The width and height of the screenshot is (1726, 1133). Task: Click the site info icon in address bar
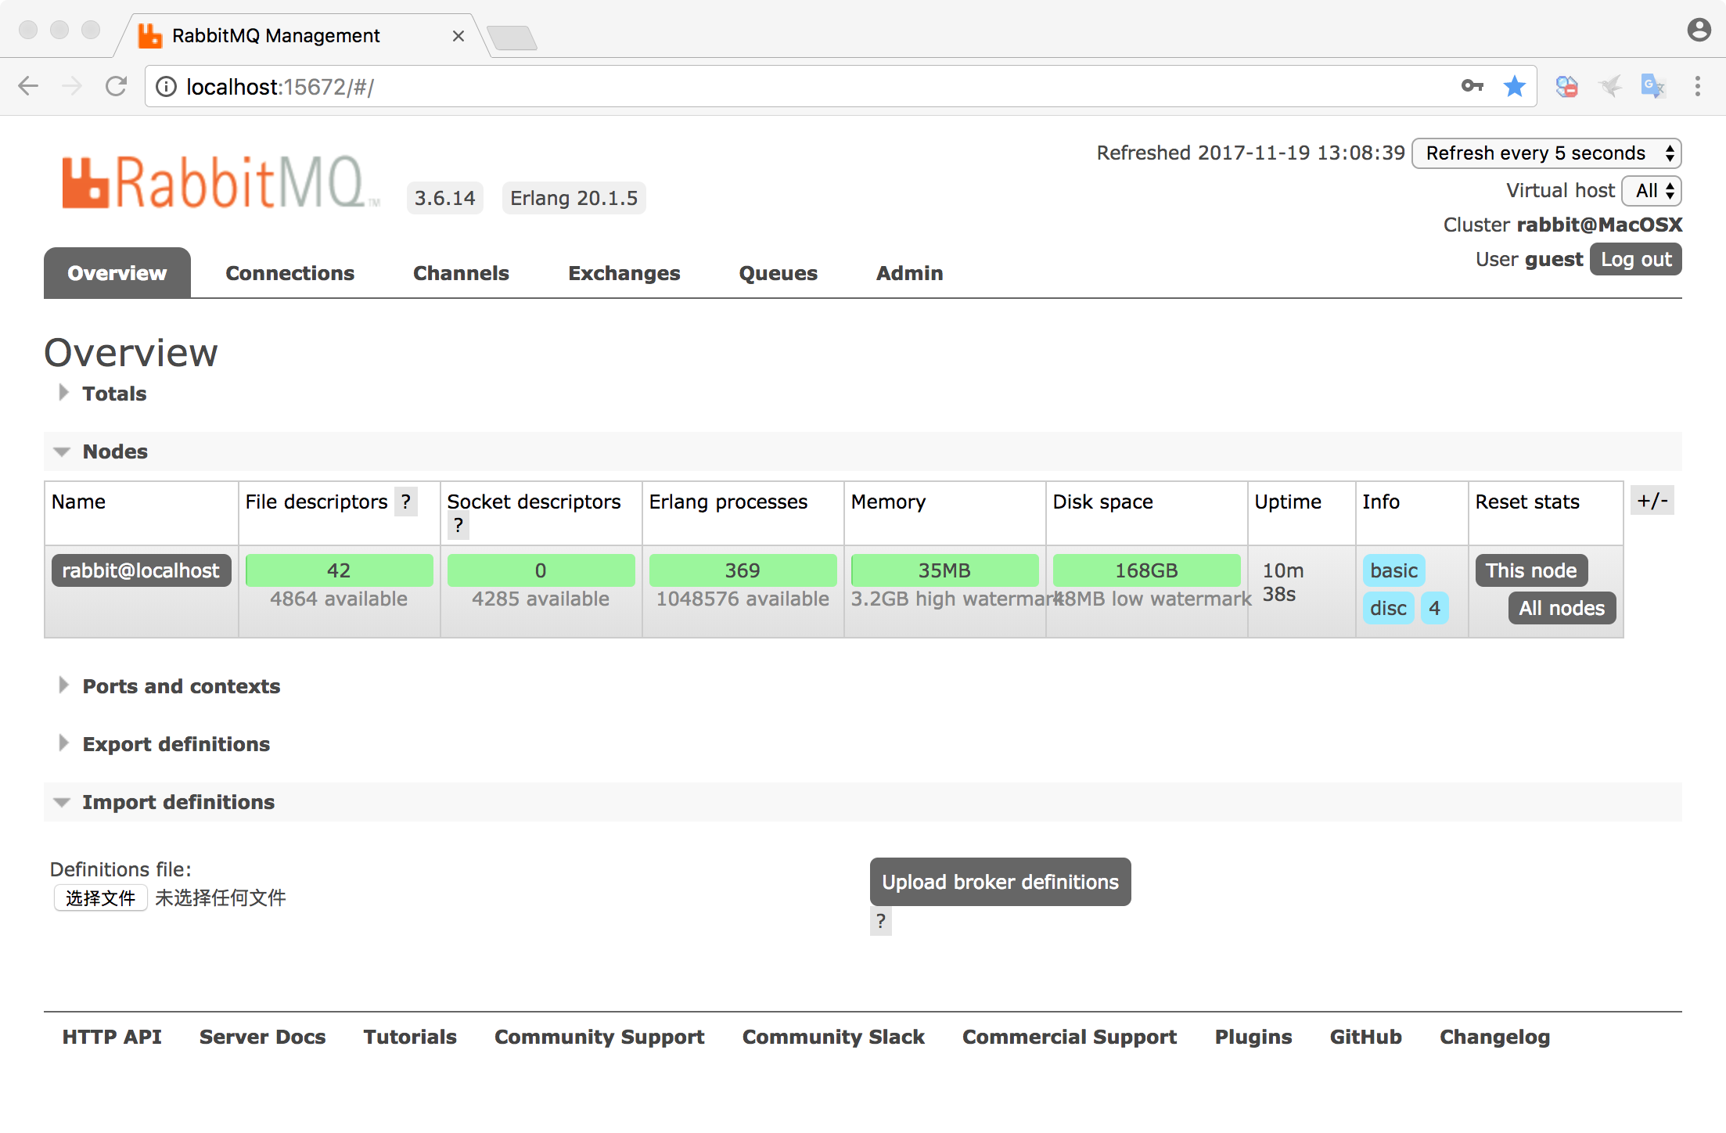click(166, 87)
